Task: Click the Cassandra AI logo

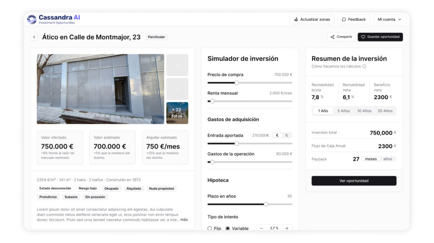Action: point(53,19)
